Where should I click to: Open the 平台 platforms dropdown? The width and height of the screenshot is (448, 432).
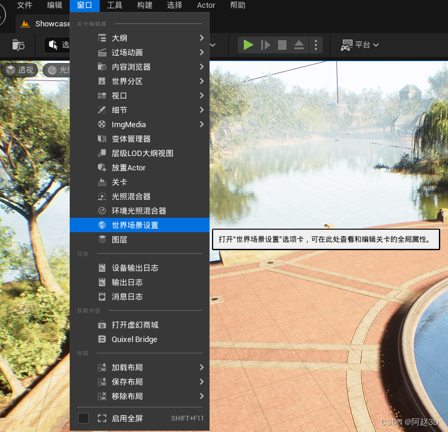click(360, 45)
